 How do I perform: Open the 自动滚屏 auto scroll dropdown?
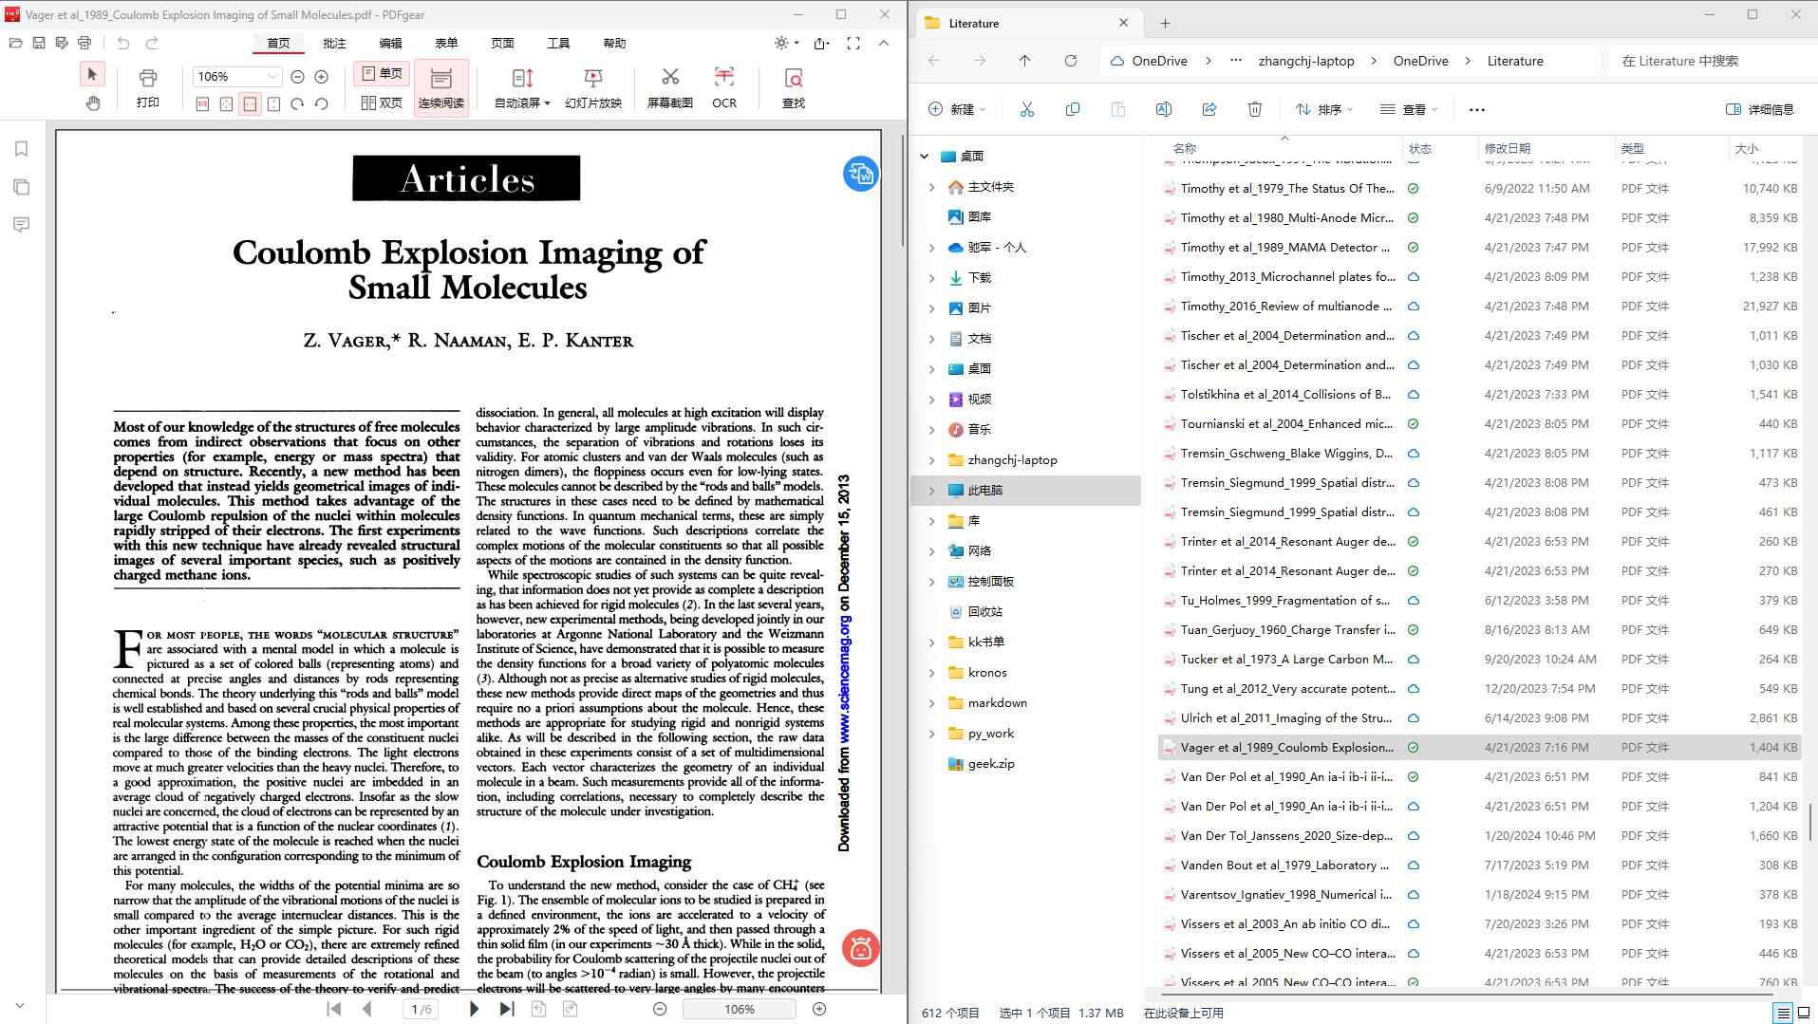522,88
